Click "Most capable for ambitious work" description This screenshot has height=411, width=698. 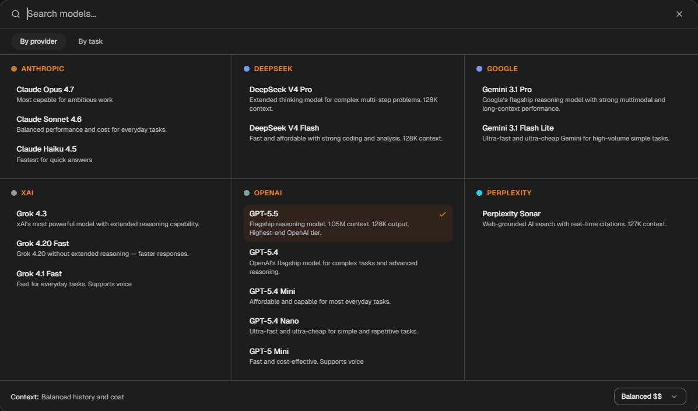[x=65, y=100]
